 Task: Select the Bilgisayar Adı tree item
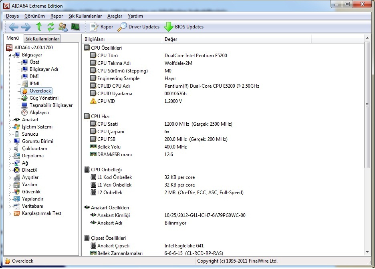point(44,69)
